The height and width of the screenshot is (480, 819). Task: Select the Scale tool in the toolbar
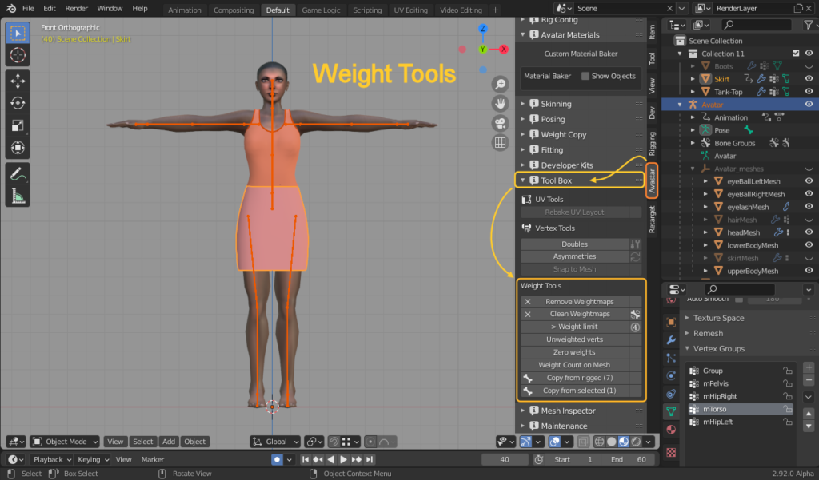pyautogui.click(x=17, y=125)
